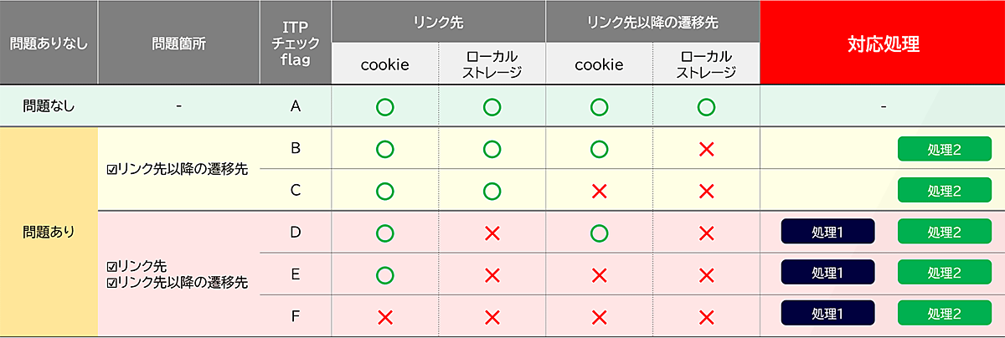Select the リンク先 header tab
1005x338 pixels.
pos(439,20)
